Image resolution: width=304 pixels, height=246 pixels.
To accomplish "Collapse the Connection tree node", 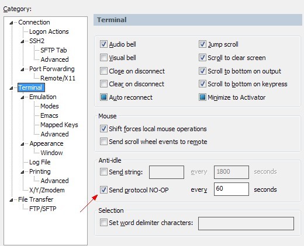I will click(x=11, y=23).
